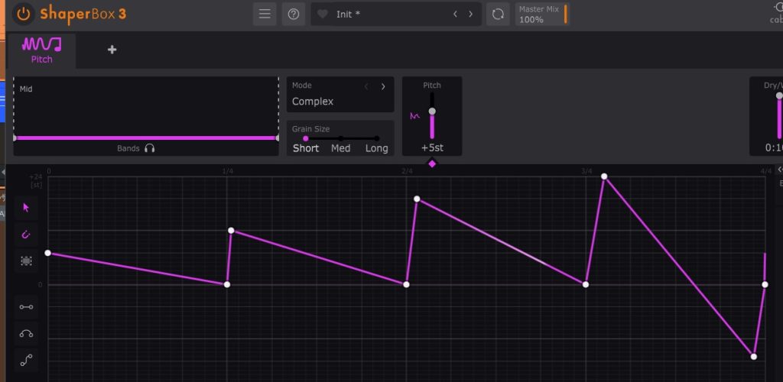Click the Master Mix control

[541, 14]
